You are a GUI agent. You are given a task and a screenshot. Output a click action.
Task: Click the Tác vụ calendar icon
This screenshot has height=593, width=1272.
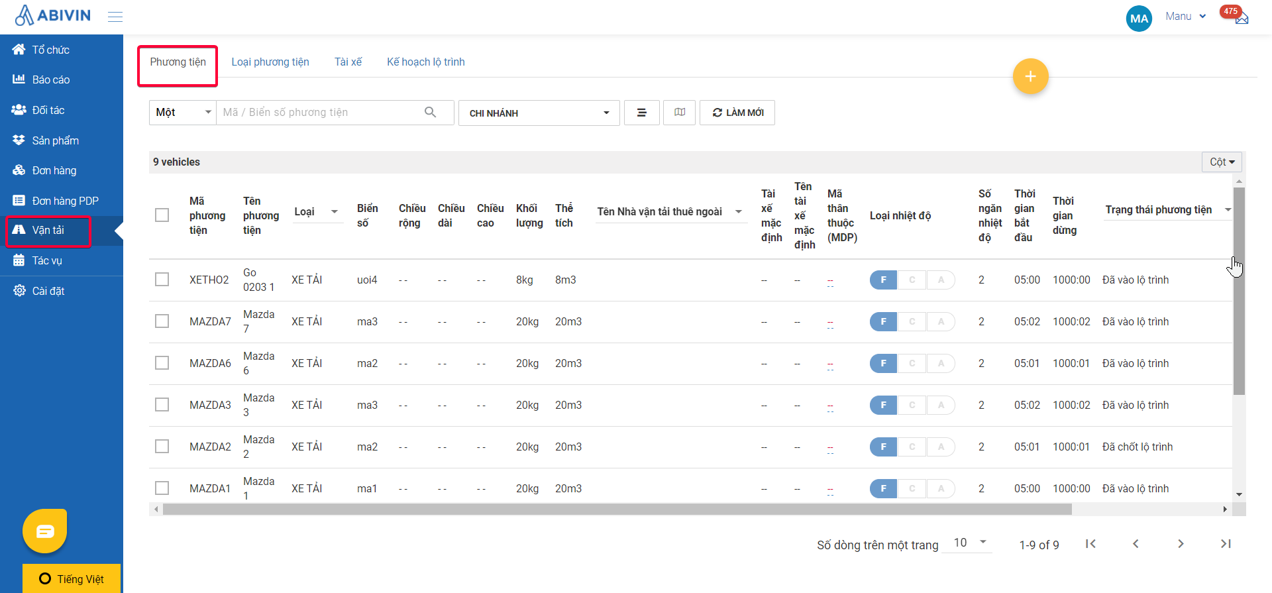click(x=19, y=260)
